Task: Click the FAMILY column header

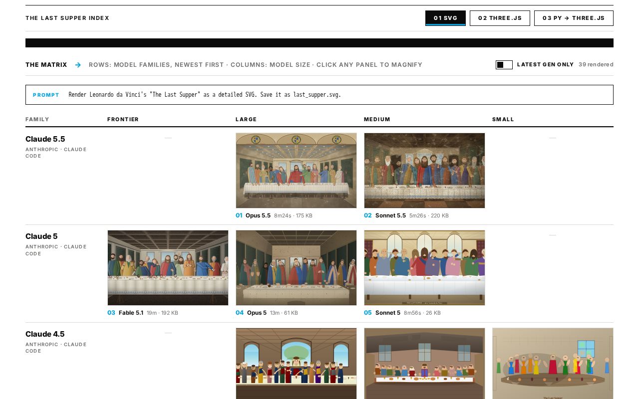Action: tap(37, 119)
